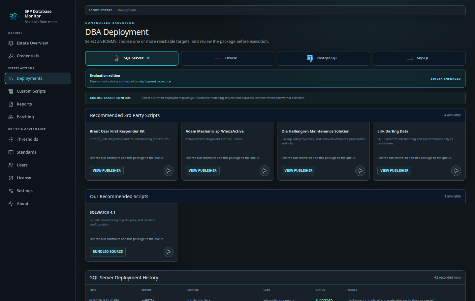Run Ola Hallengren Maintenance Solution package
The width and height of the screenshot is (475, 301).
[360, 171]
